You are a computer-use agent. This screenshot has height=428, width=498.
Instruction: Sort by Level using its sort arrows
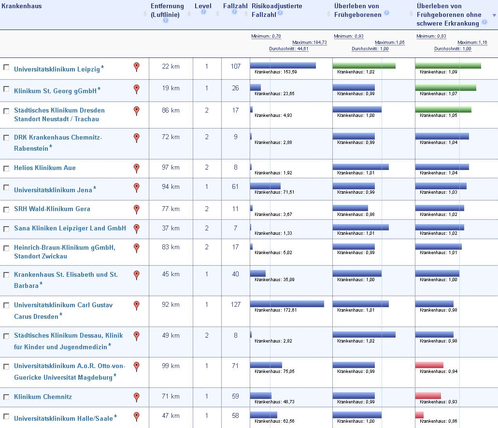tap(217, 14)
